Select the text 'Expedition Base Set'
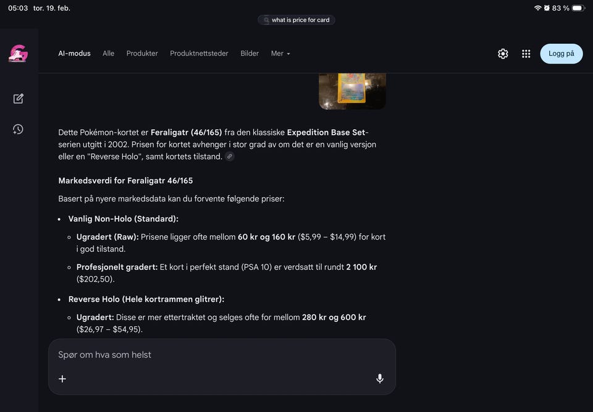This screenshot has height=412, width=593. 326,132
